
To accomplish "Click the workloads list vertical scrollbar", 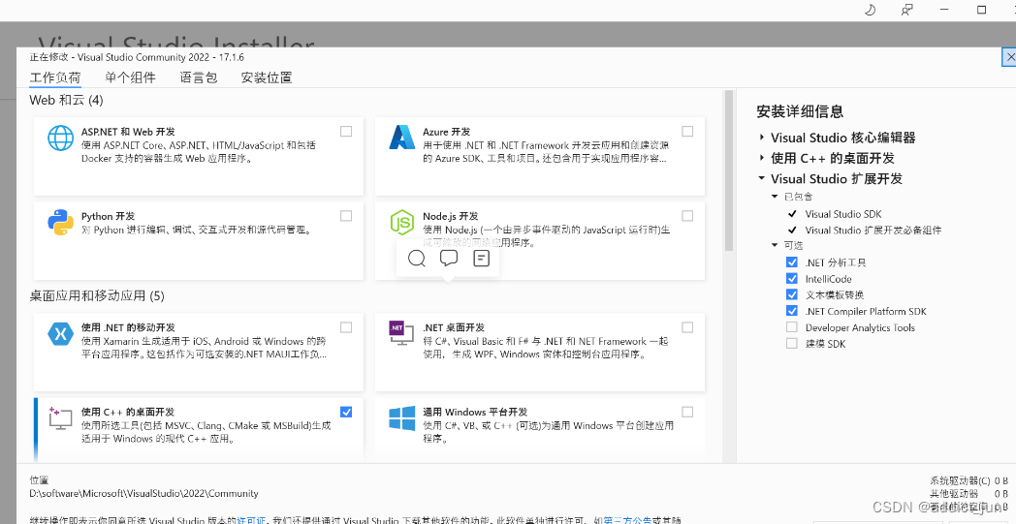I will click(x=728, y=170).
